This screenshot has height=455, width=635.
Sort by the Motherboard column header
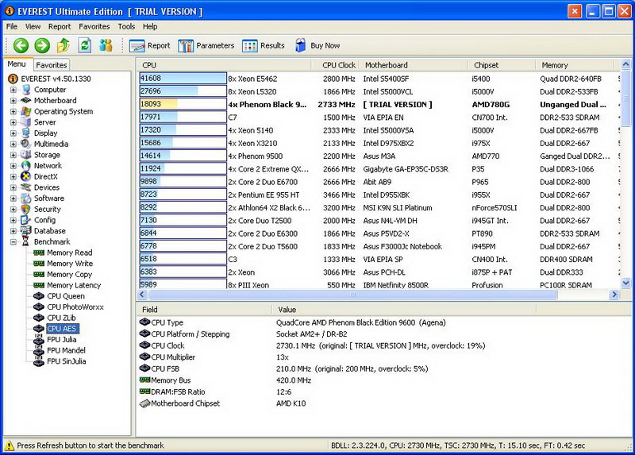[x=414, y=65]
